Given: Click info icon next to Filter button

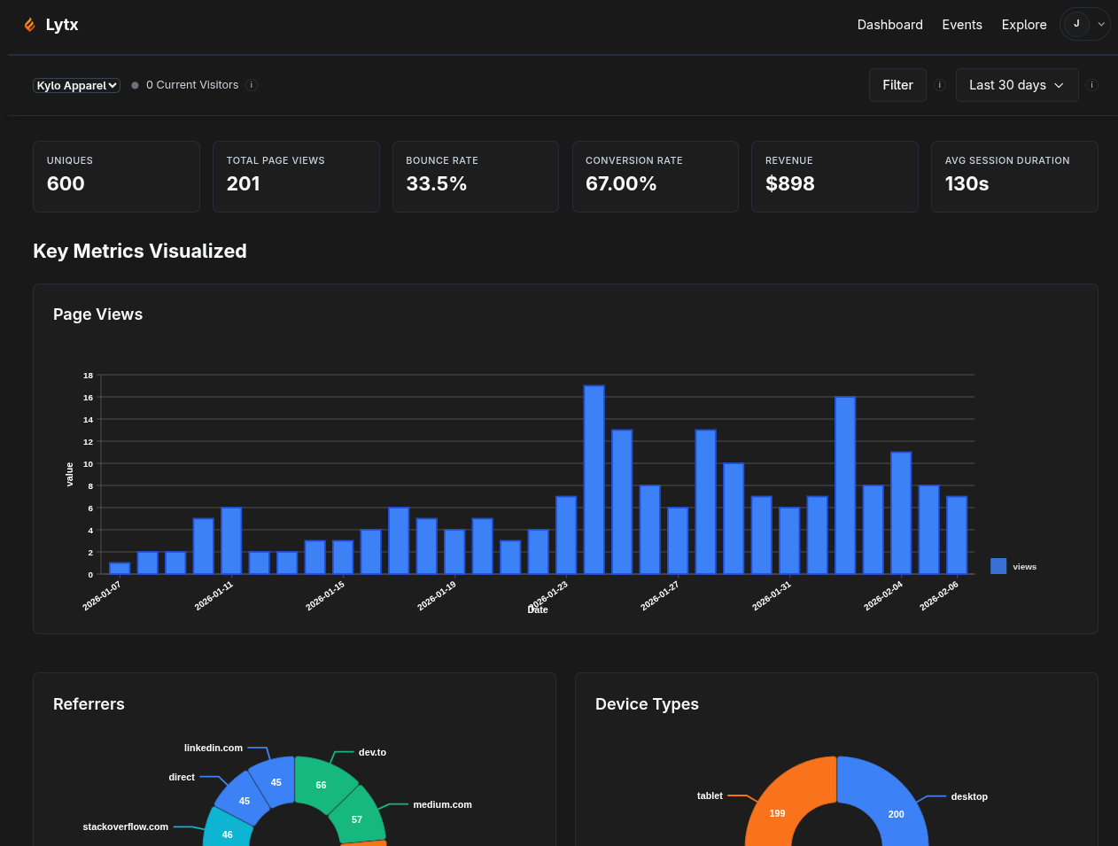Looking at the screenshot, I should [940, 85].
